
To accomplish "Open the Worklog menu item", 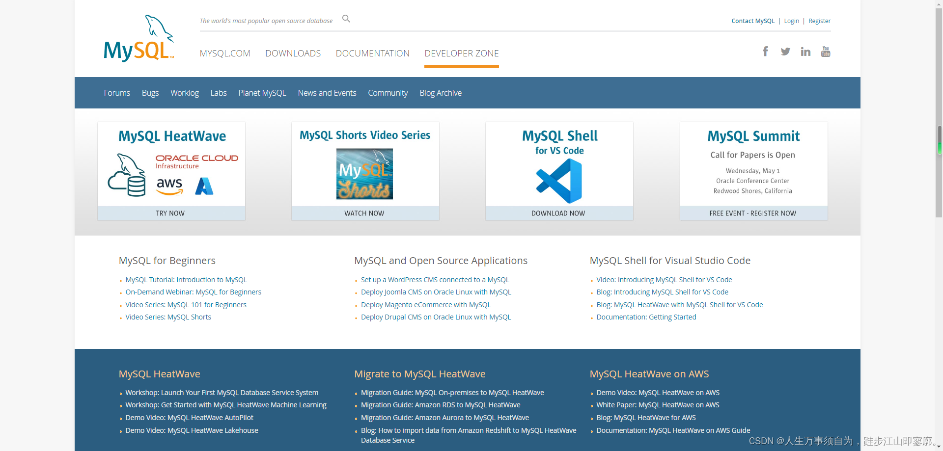I will pos(185,93).
